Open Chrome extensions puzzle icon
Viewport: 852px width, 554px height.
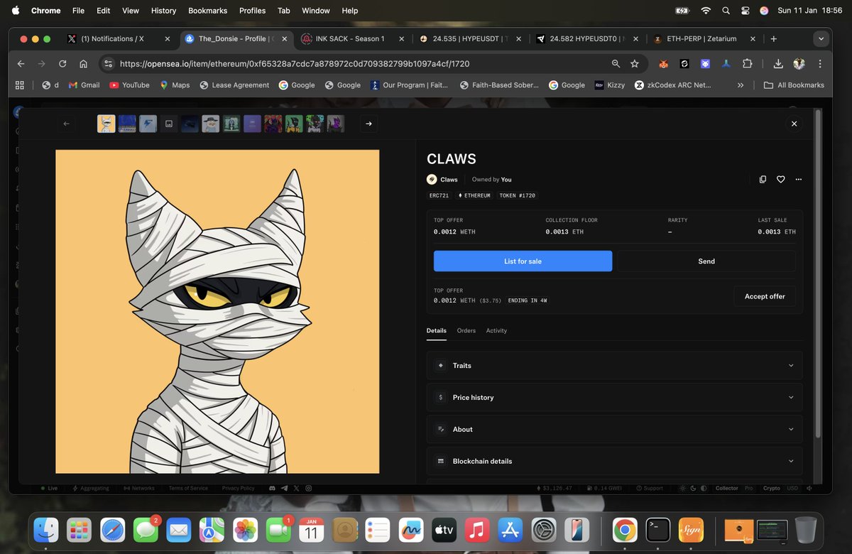point(747,64)
